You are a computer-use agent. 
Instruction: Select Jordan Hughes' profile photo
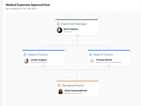click(x=26, y=61)
